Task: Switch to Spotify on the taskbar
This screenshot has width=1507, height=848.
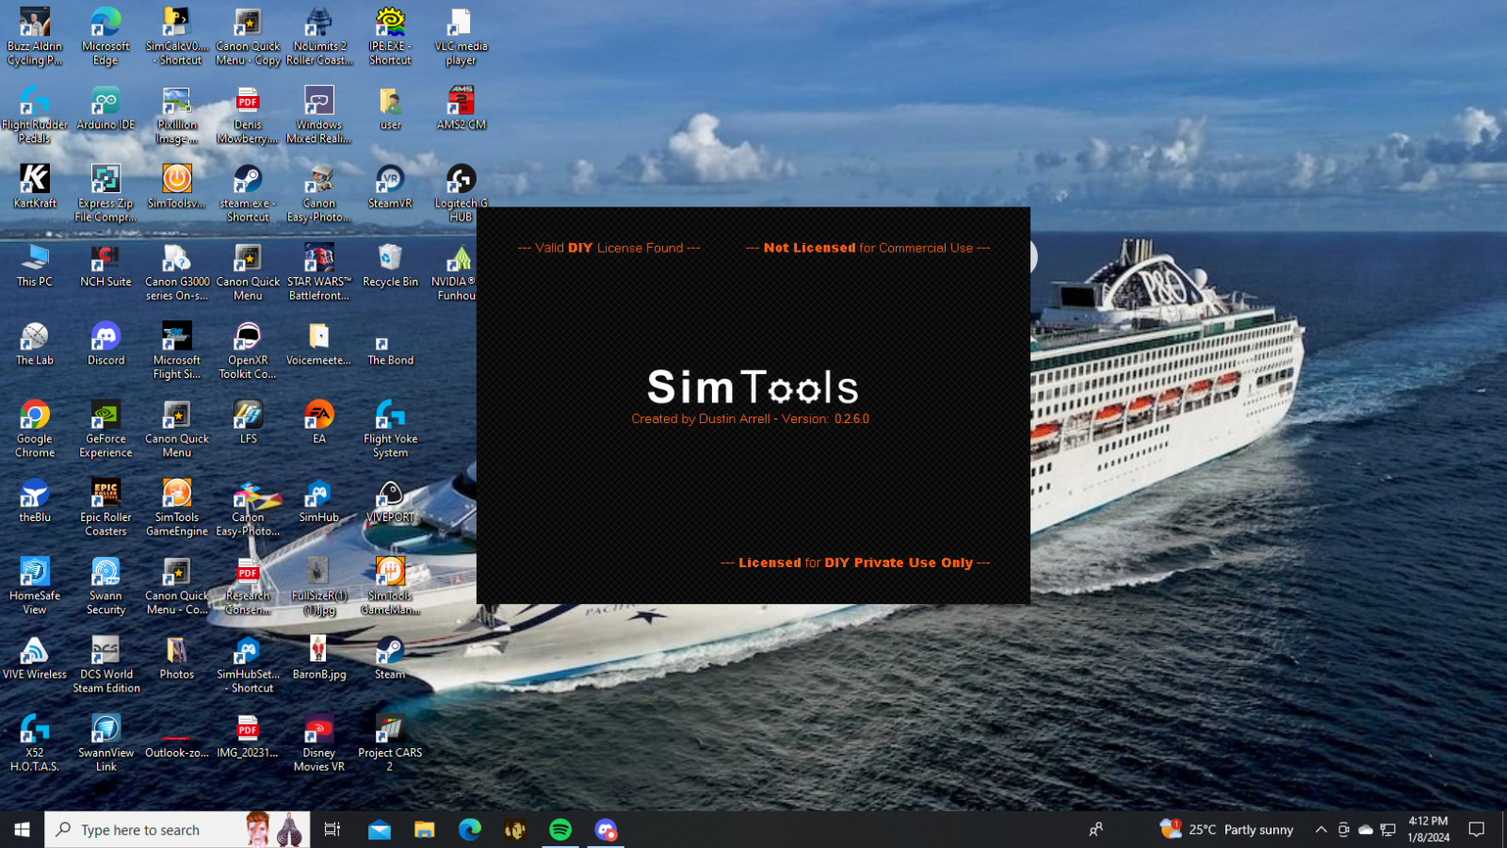Action: (x=560, y=829)
